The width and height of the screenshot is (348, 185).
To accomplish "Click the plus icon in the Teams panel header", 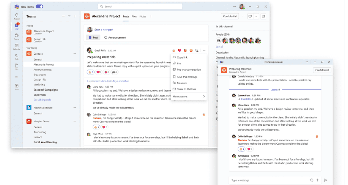I will pyautogui.click(x=75, y=16).
